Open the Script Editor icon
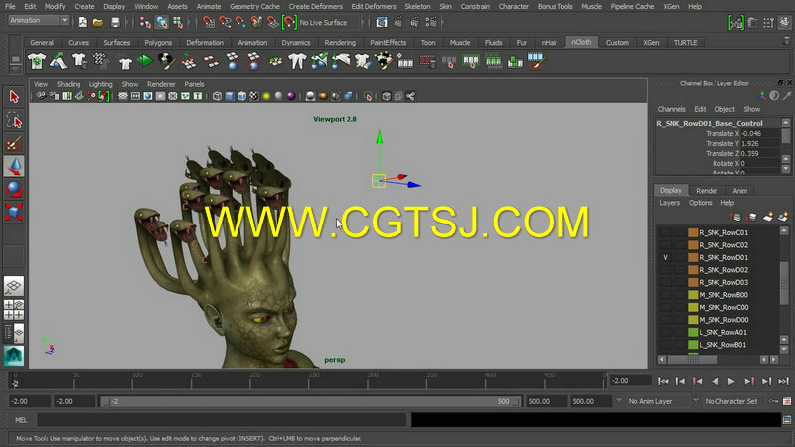 click(x=787, y=420)
